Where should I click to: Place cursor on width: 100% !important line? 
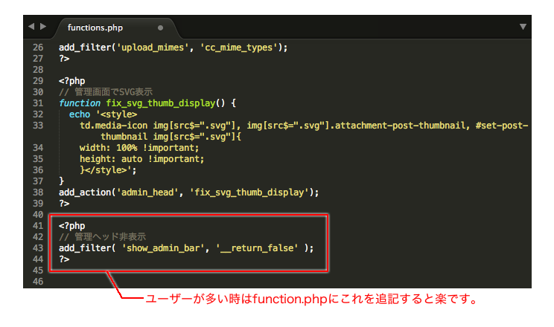pyautogui.click(x=141, y=147)
